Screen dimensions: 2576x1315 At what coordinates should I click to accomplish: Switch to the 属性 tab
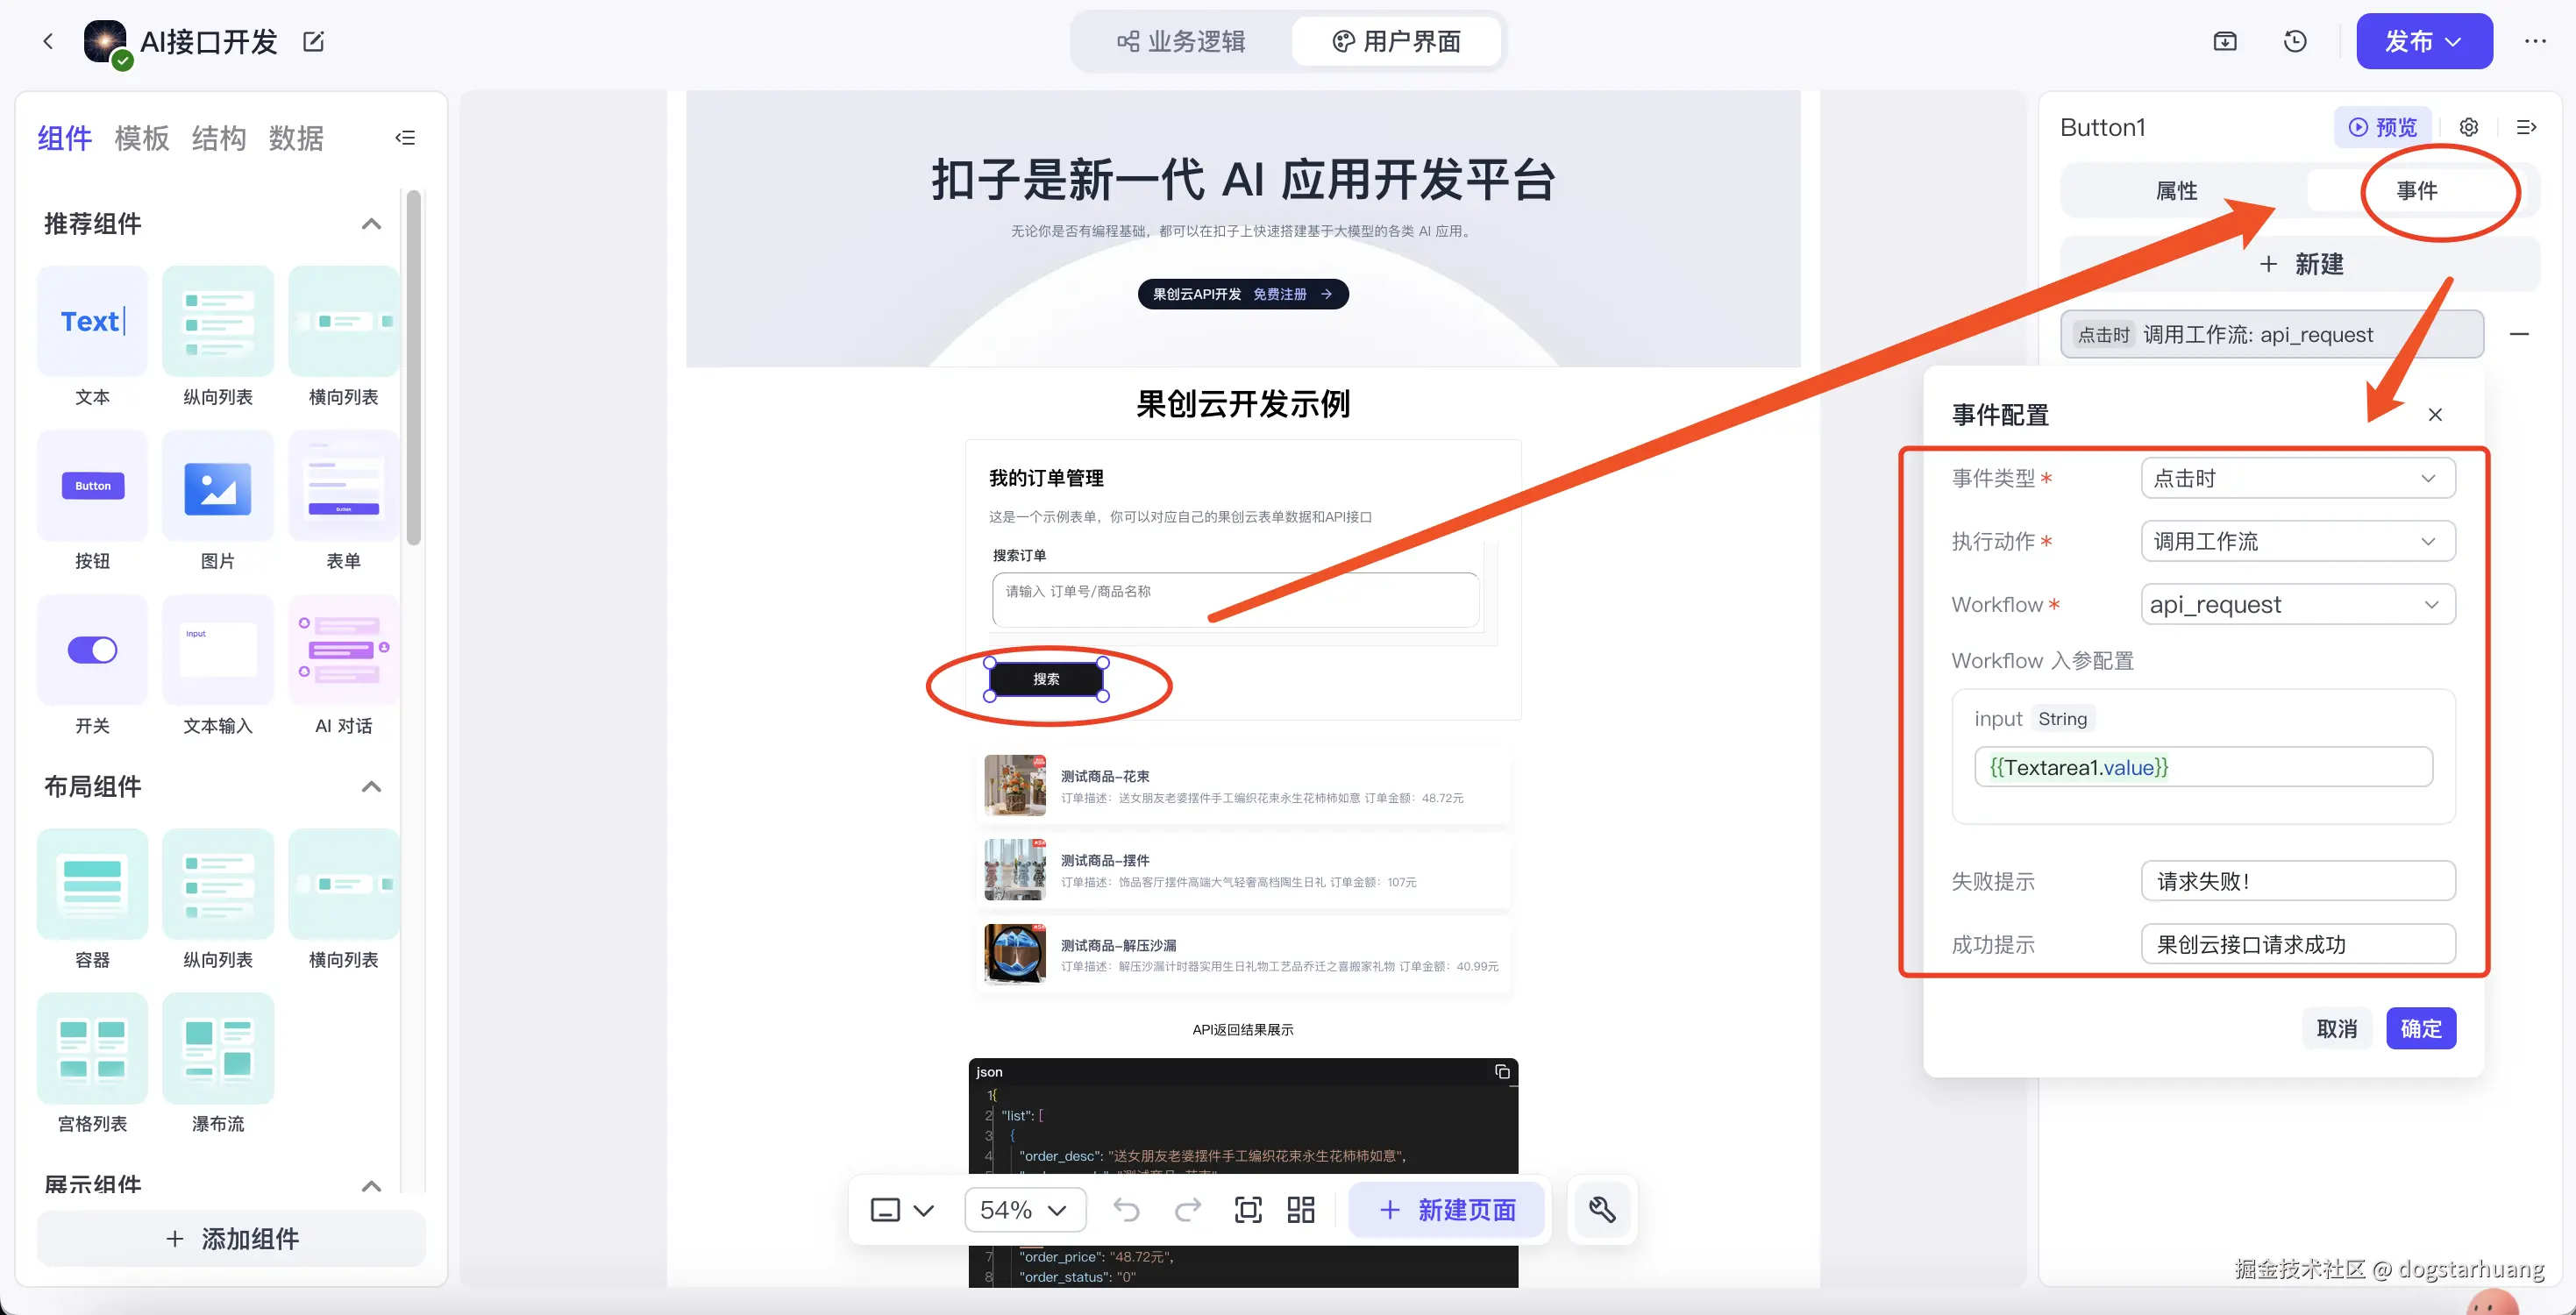pyautogui.click(x=2176, y=190)
